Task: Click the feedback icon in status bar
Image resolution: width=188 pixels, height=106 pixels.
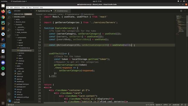Action: pyautogui.click(x=182, y=105)
